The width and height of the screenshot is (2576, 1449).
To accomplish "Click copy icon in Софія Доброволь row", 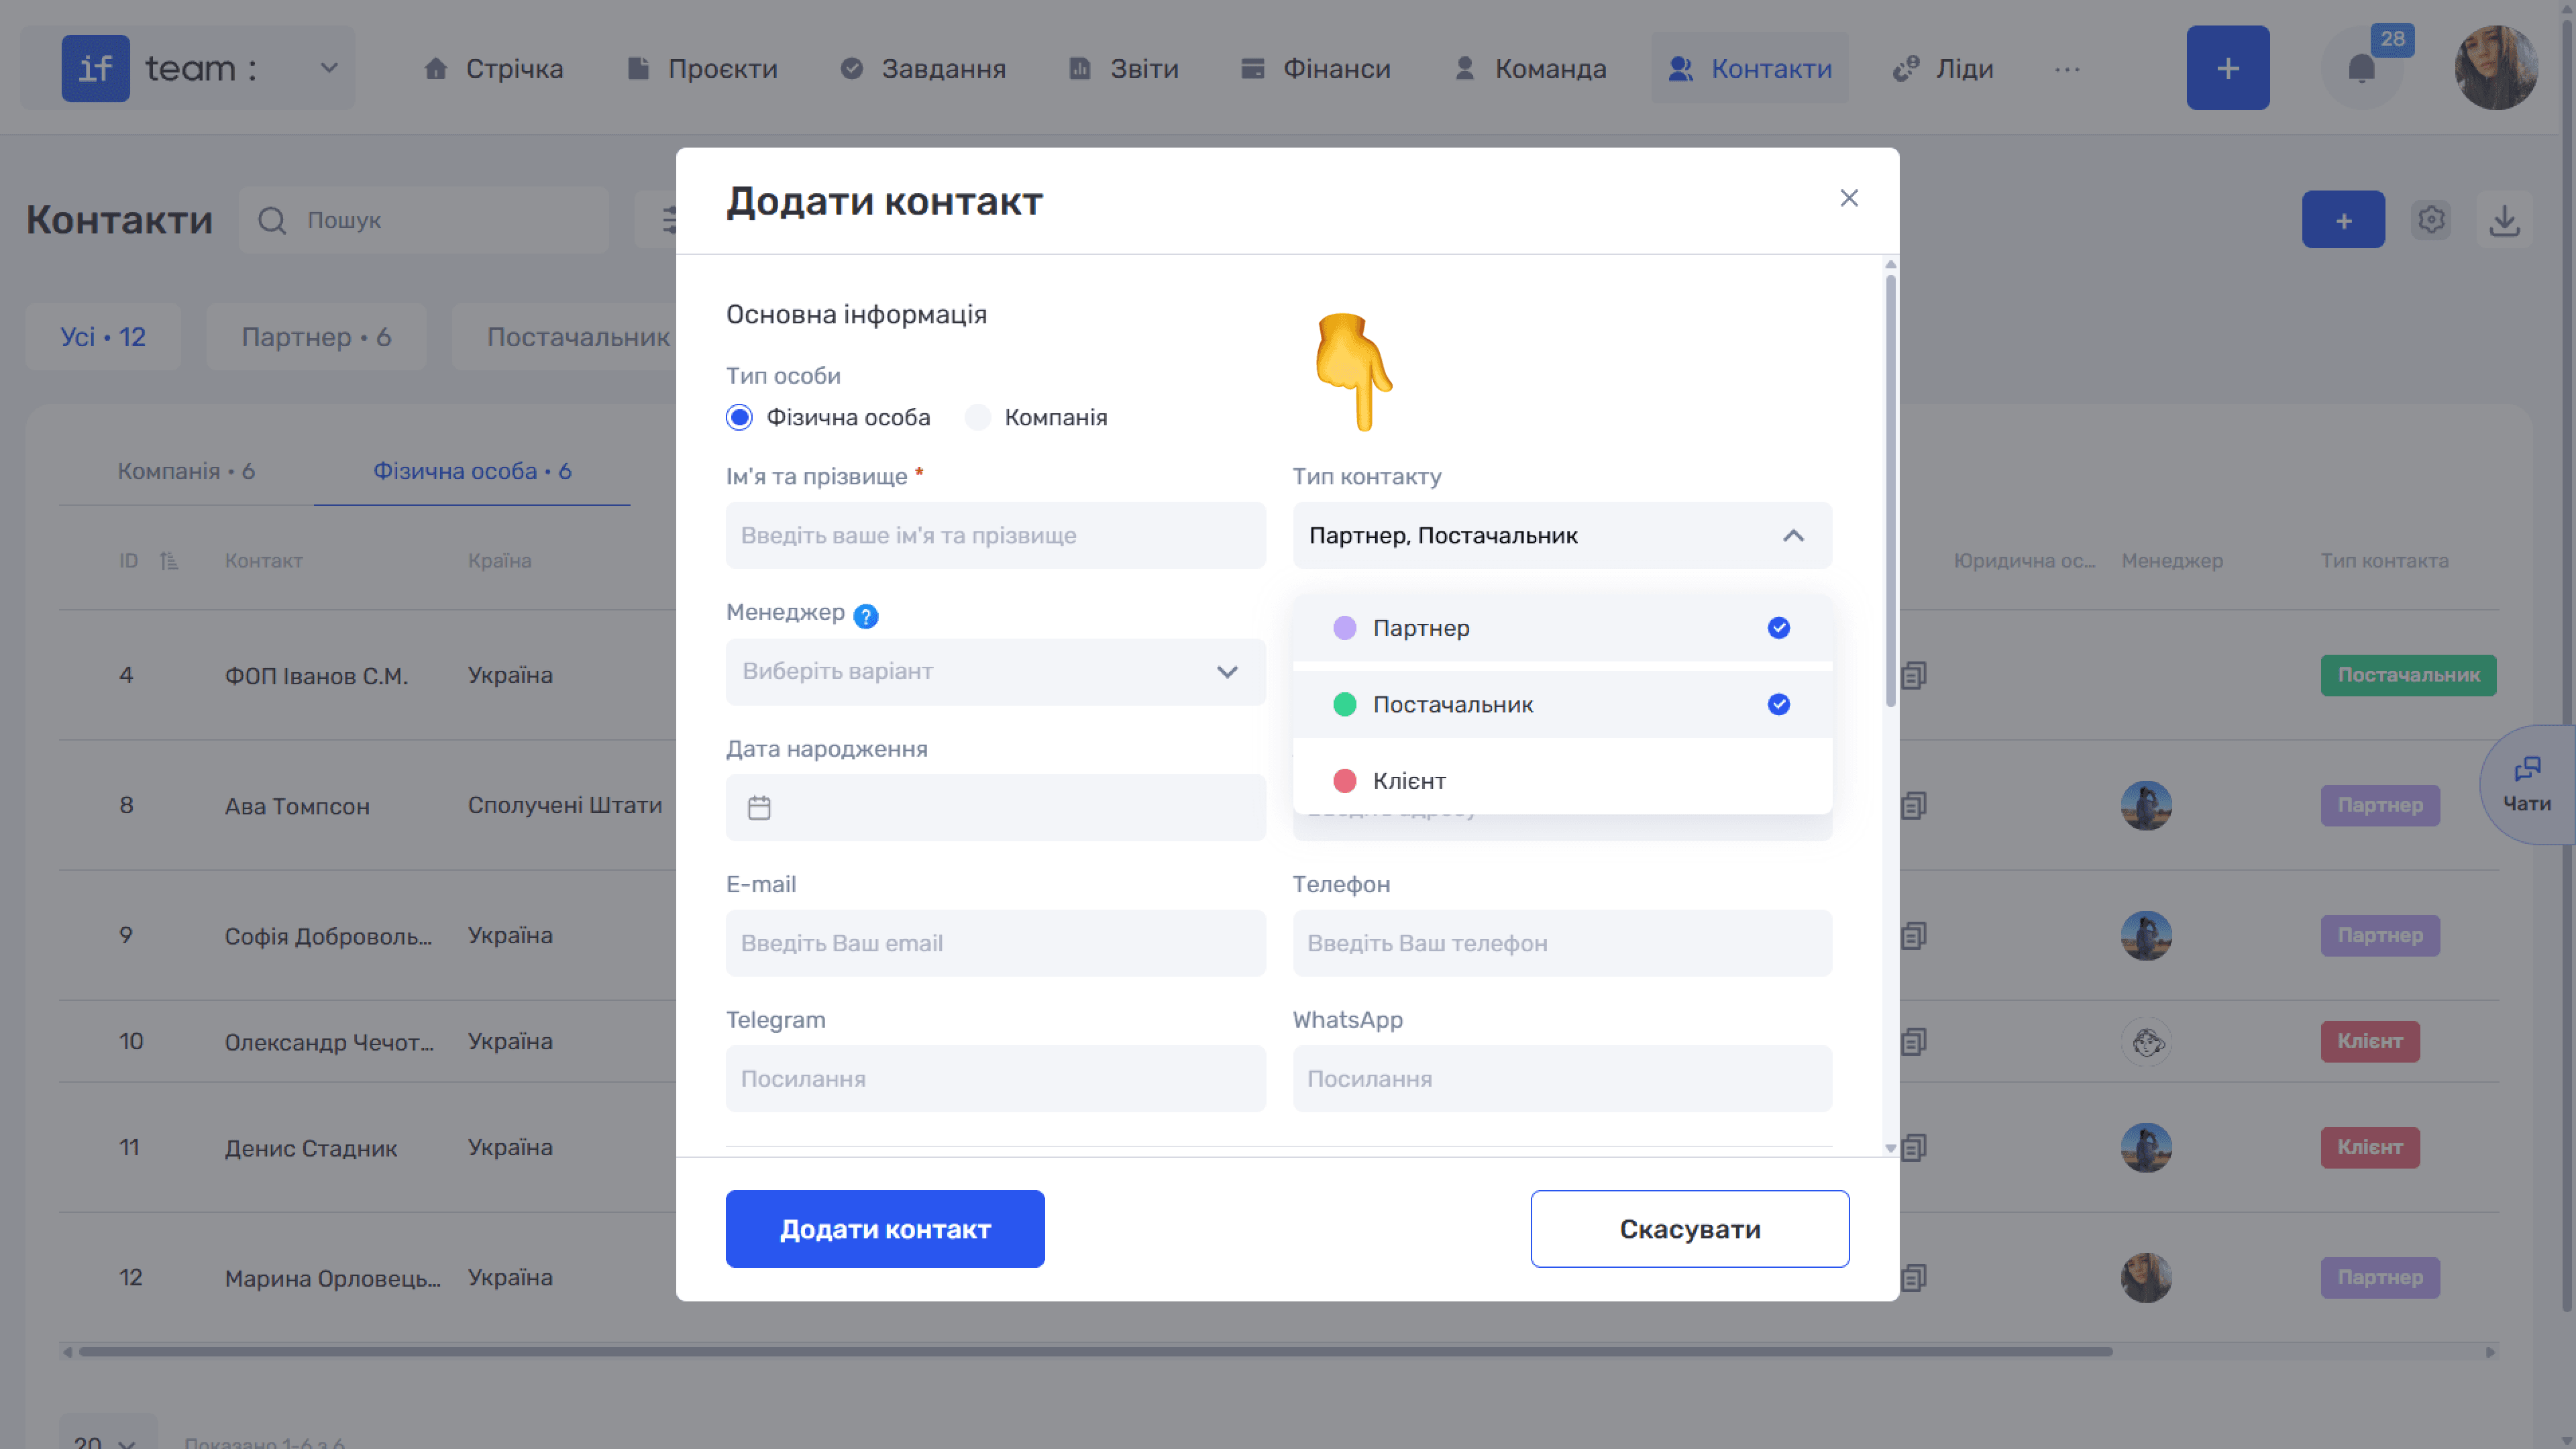I will (1913, 935).
